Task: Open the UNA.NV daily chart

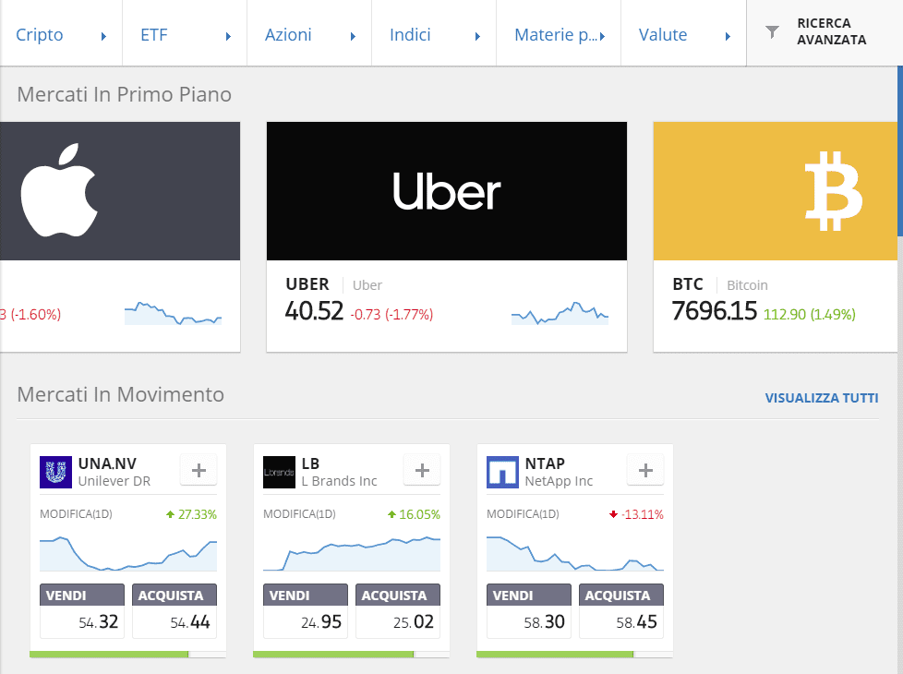Action: coord(128,554)
